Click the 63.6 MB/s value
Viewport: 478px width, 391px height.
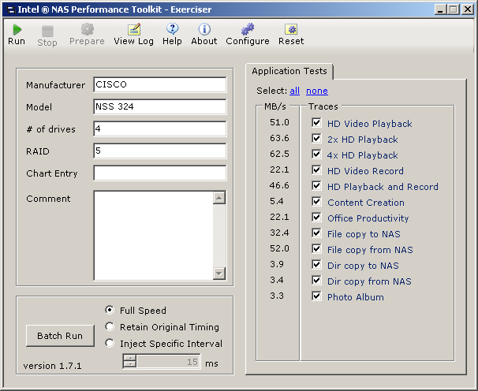point(279,139)
